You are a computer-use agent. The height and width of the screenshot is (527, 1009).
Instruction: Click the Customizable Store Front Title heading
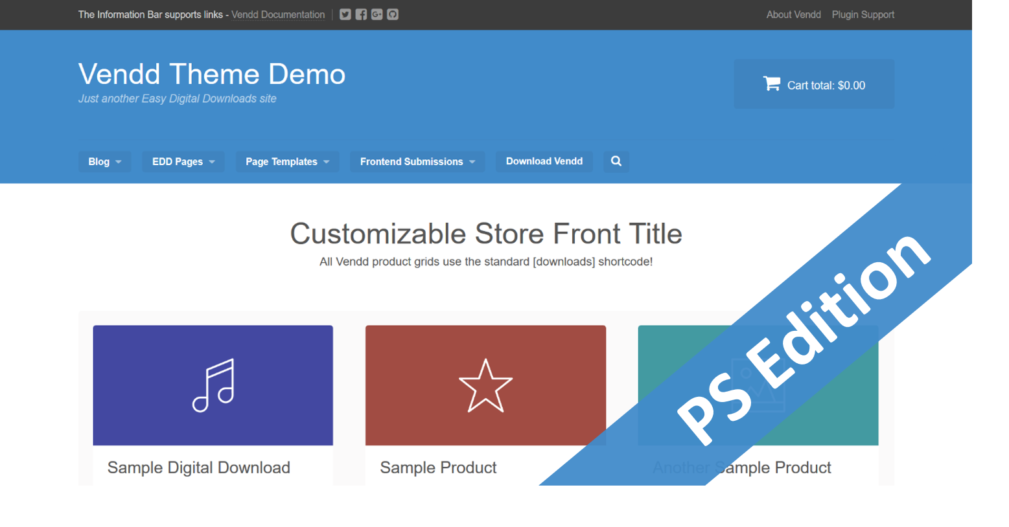[x=486, y=234]
